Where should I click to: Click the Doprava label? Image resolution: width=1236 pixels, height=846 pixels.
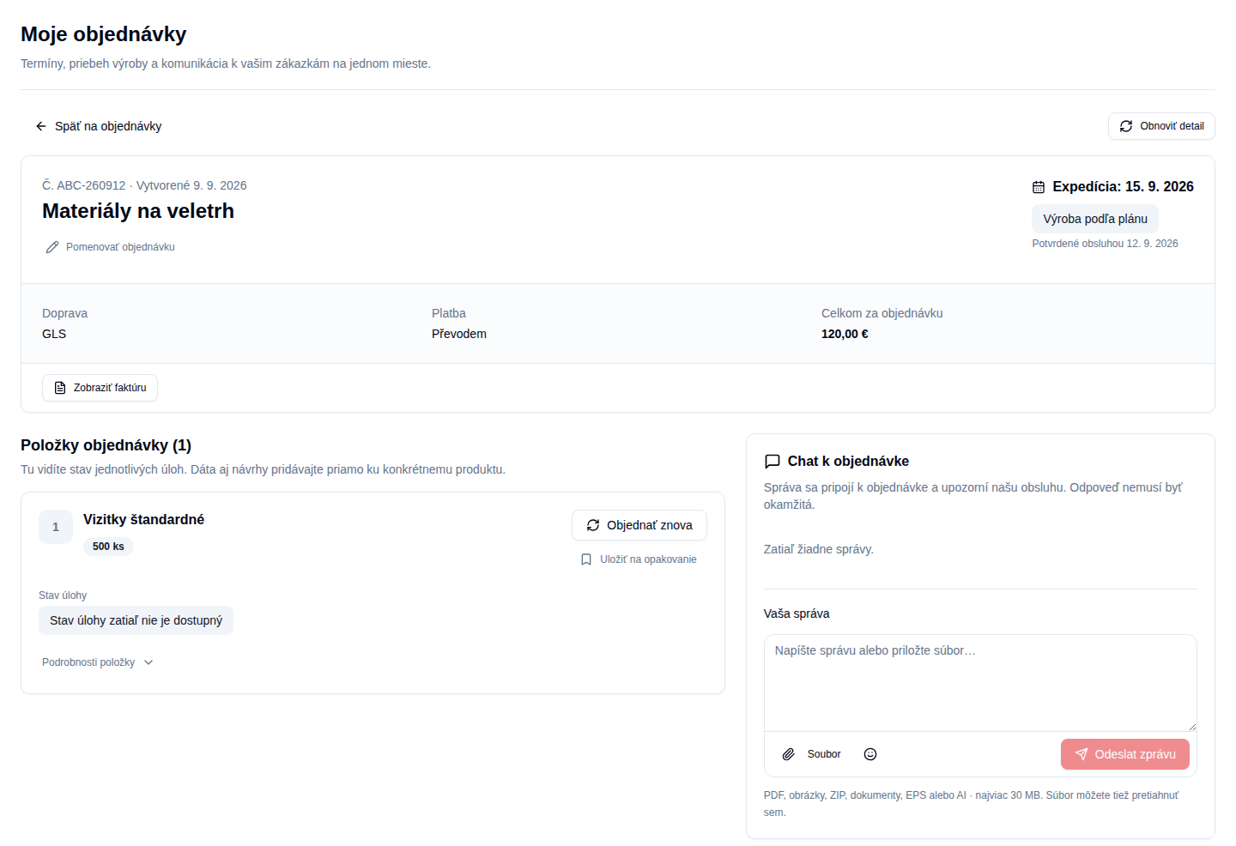(64, 313)
